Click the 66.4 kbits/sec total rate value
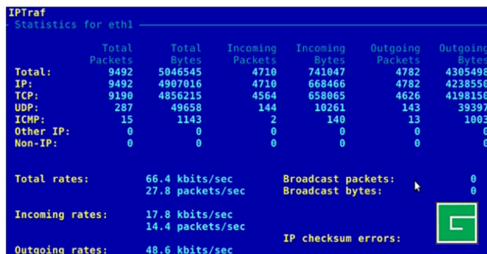Screen dimensions: 487x254 point(189,179)
